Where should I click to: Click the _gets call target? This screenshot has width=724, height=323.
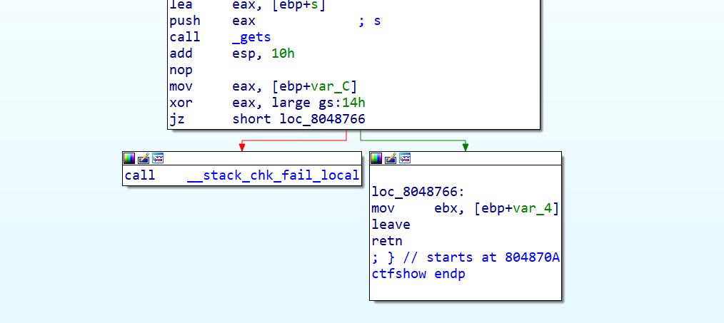[x=251, y=37]
